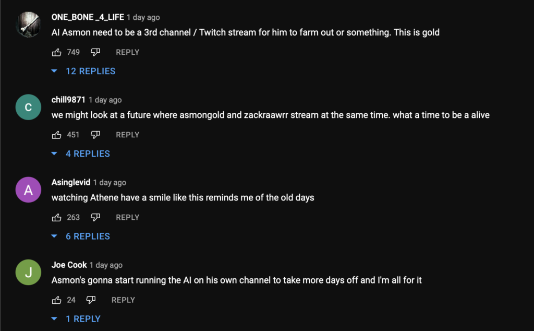Dislike ONE_BONE _4_LIFE's comment
The image size is (534, 331).
[x=95, y=52]
